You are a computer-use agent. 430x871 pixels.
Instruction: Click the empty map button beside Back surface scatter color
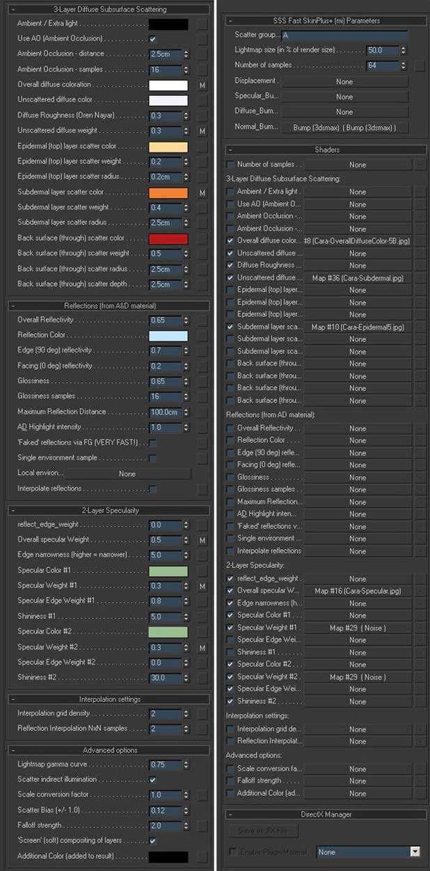click(202, 238)
